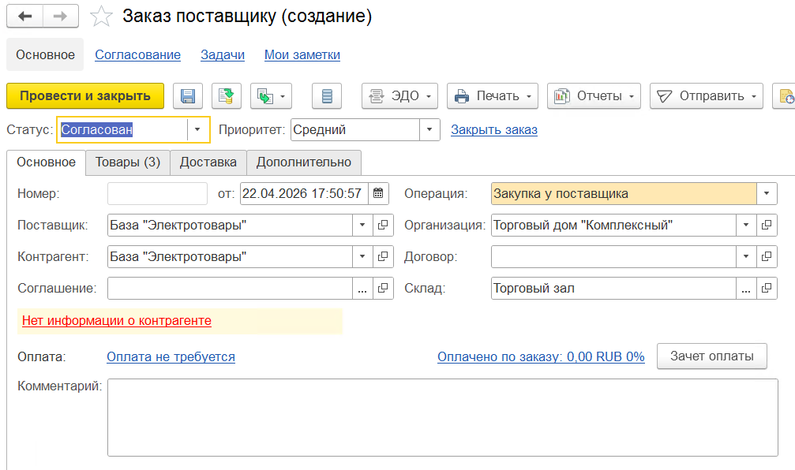Open the Задачи navigation link

click(223, 54)
